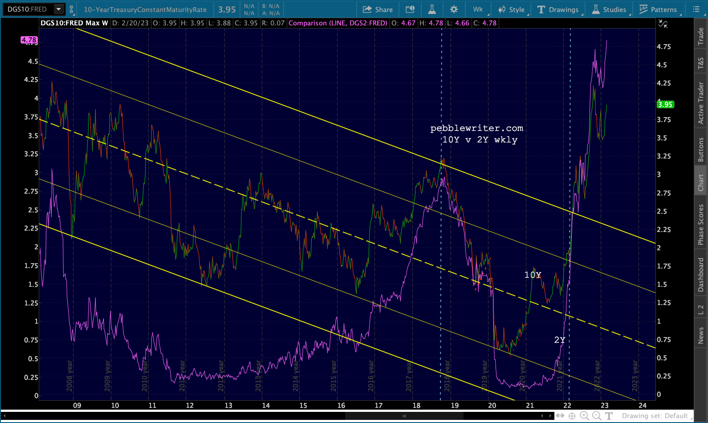
Task: Click the 3.95 last price in header
Action: click(227, 9)
